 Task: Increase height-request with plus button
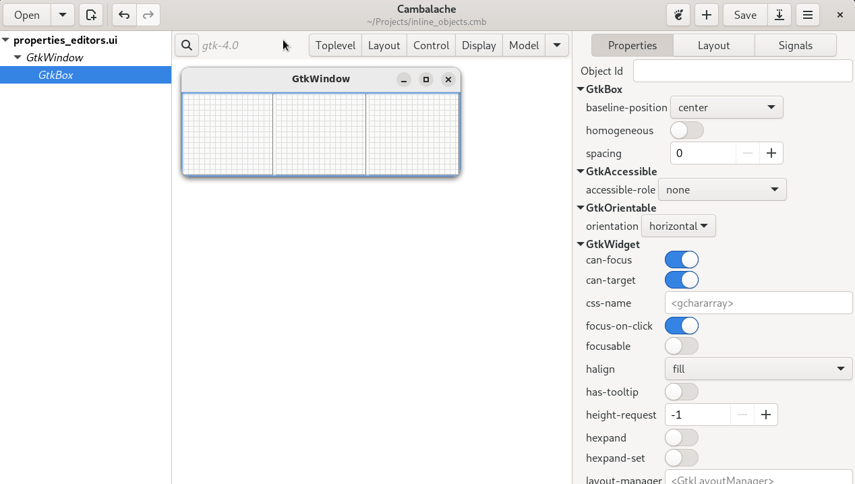766,415
